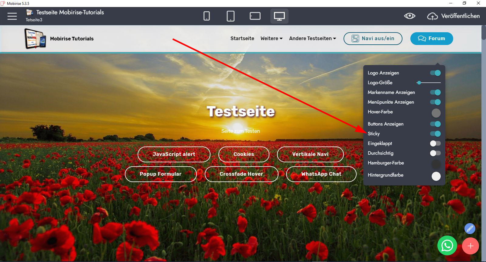Switch to mobile phone preview
This screenshot has width=486, height=262.
coord(207,16)
